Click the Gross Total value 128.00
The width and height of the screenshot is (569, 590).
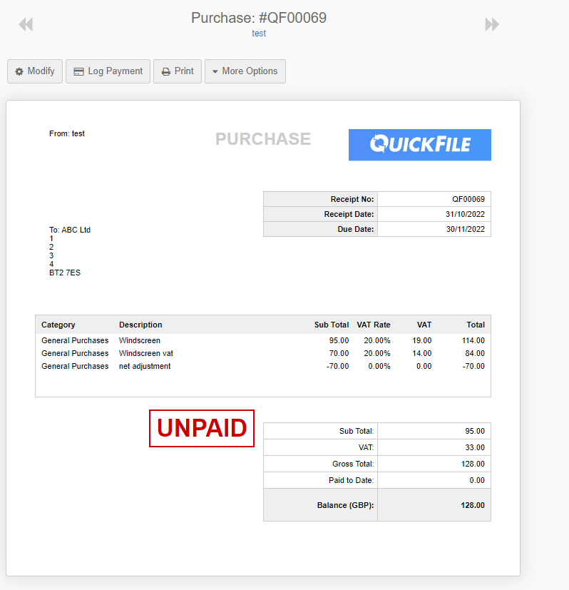point(473,464)
